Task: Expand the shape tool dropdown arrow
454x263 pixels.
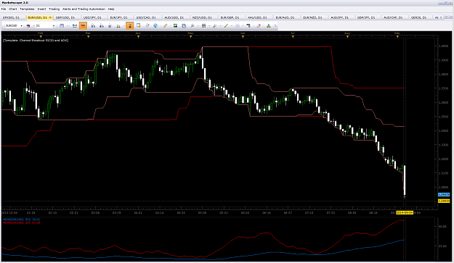Action: pyautogui.click(x=243, y=25)
